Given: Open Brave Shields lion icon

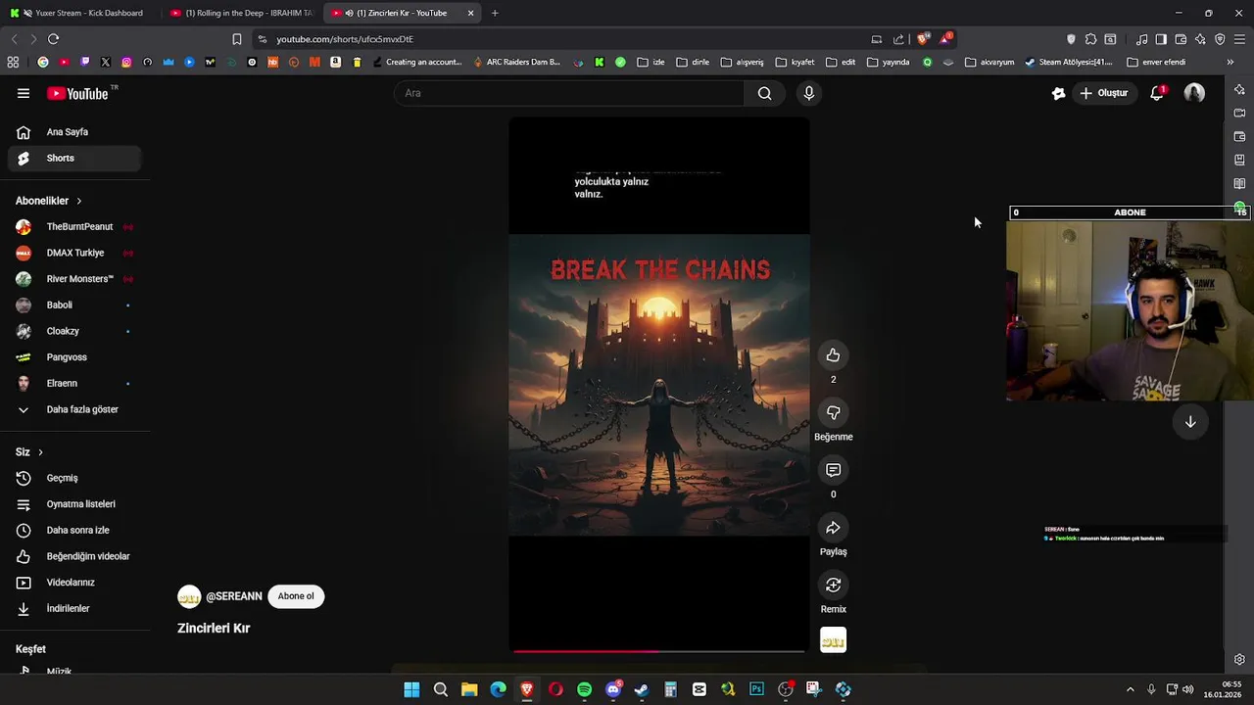Looking at the screenshot, I should point(922,39).
